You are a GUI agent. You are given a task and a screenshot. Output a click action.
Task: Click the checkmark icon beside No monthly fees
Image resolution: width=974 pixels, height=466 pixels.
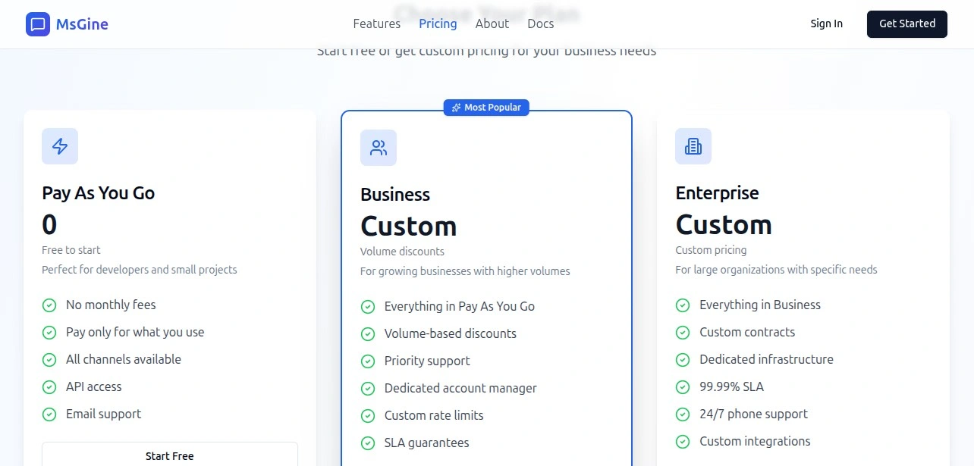click(x=49, y=305)
